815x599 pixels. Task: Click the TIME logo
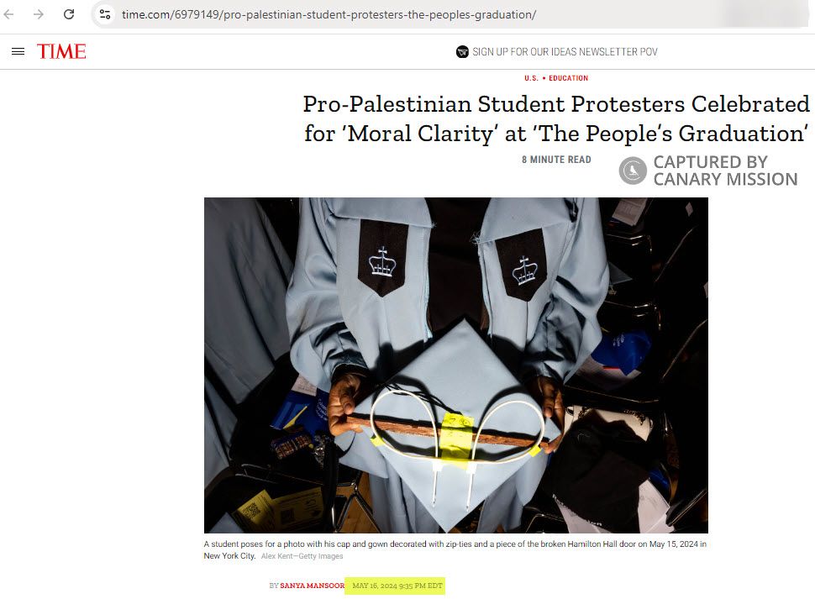[61, 51]
